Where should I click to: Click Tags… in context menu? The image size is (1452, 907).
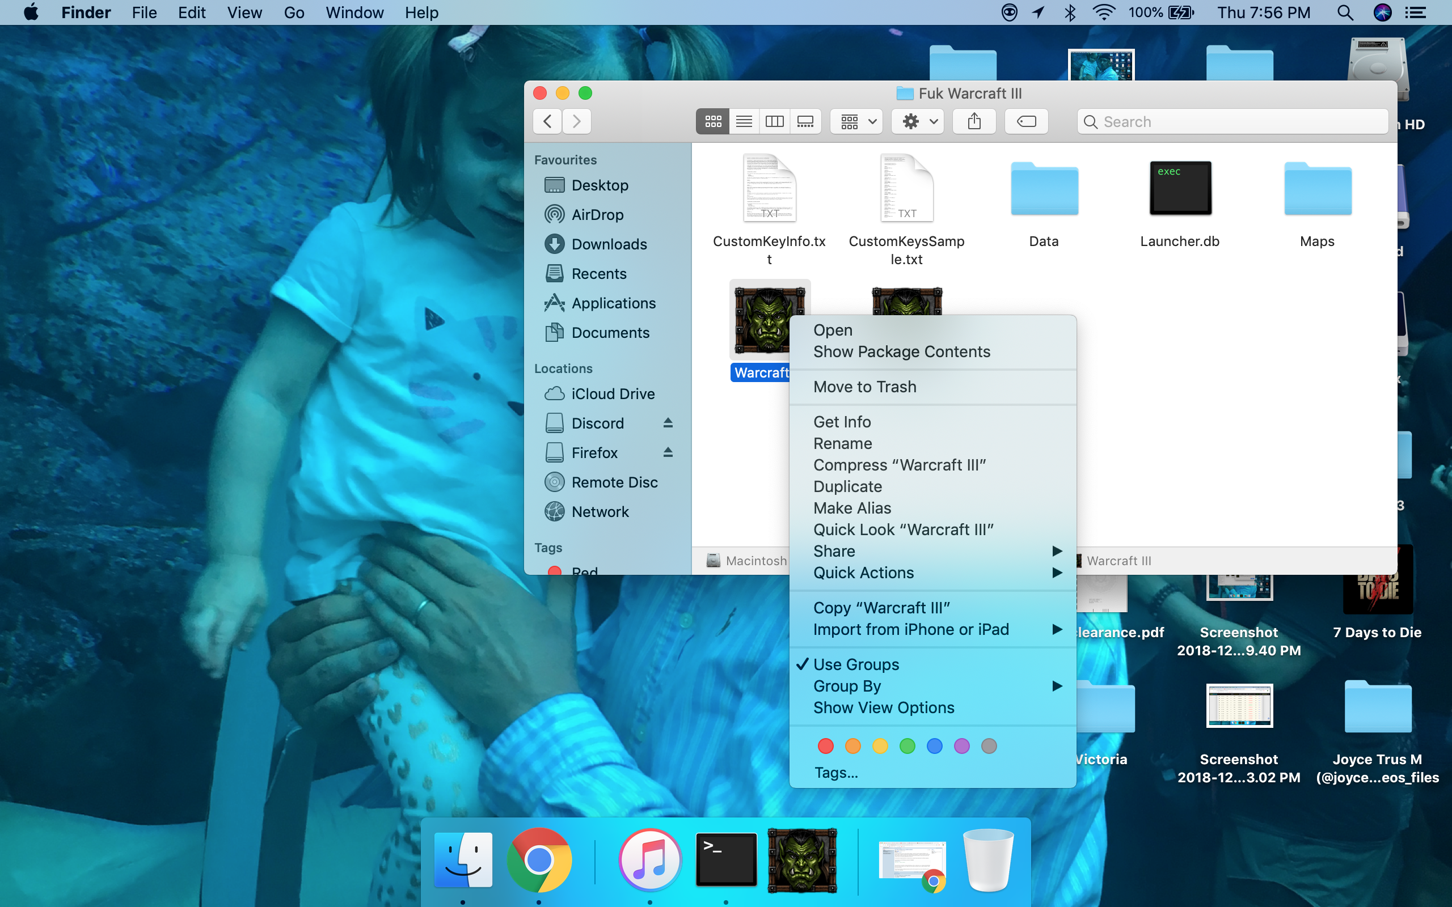point(933,773)
